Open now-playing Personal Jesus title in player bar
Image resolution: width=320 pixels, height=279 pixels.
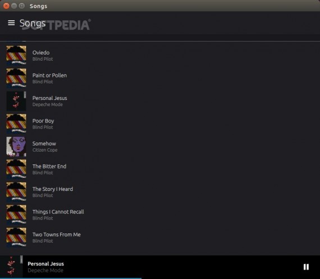tap(45, 264)
